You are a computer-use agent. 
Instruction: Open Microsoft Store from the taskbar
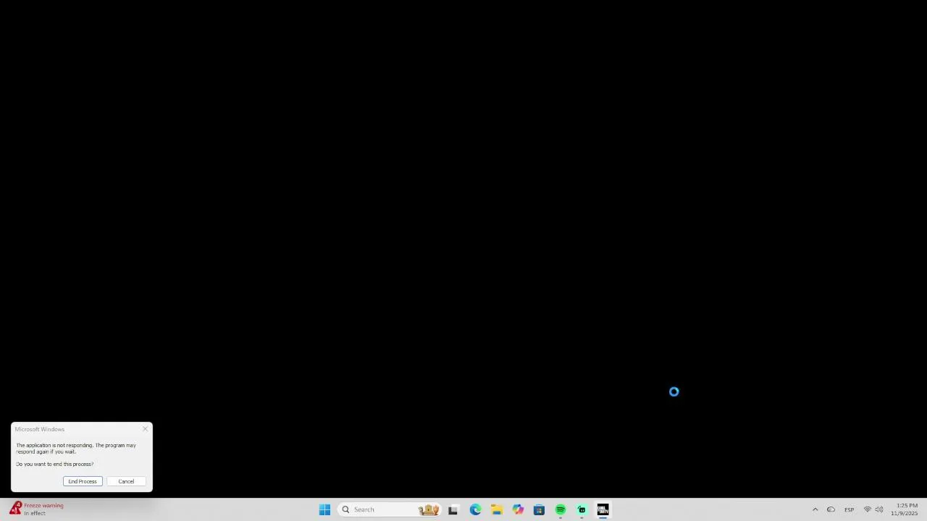(x=539, y=509)
